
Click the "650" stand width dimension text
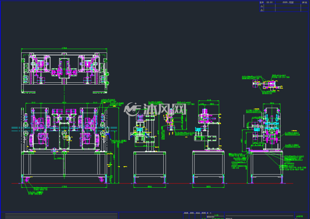(x=150, y=187)
